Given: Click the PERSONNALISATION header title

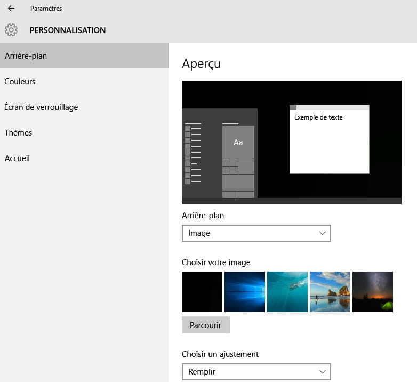Looking at the screenshot, I should point(68,30).
